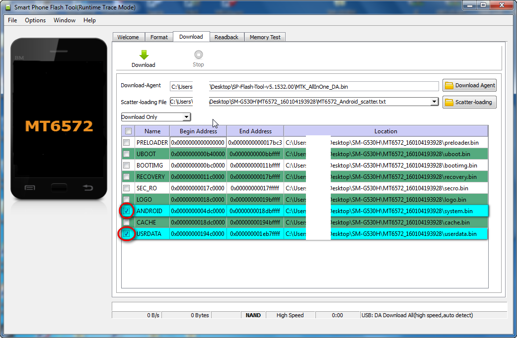The width and height of the screenshot is (517, 338).
Task: Click the Scatter-loading folder button
Action: click(x=469, y=102)
